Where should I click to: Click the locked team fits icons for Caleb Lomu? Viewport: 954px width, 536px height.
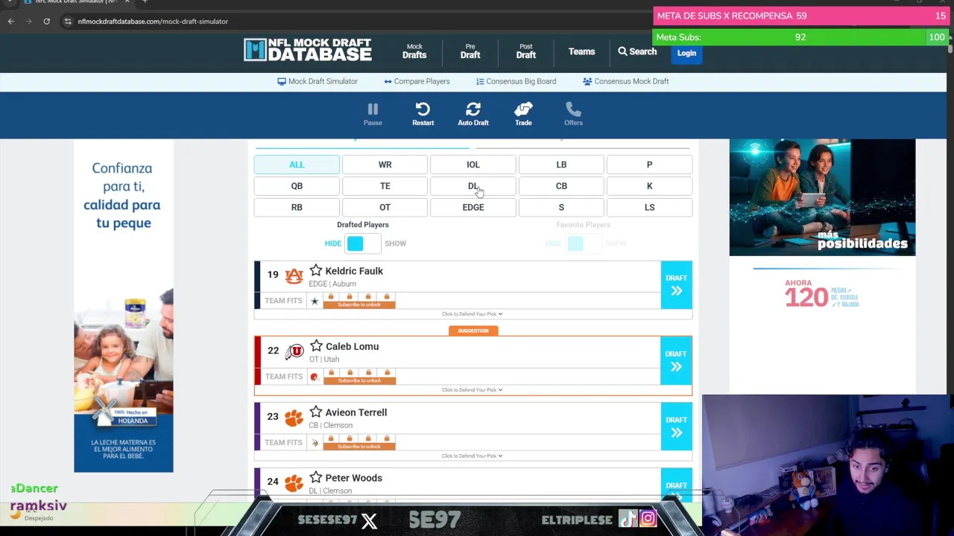[x=359, y=376]
